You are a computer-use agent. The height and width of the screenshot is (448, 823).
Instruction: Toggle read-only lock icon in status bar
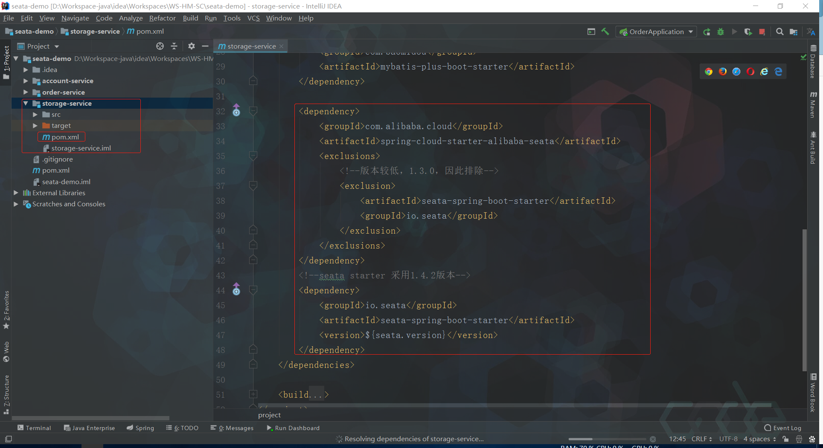785,439
